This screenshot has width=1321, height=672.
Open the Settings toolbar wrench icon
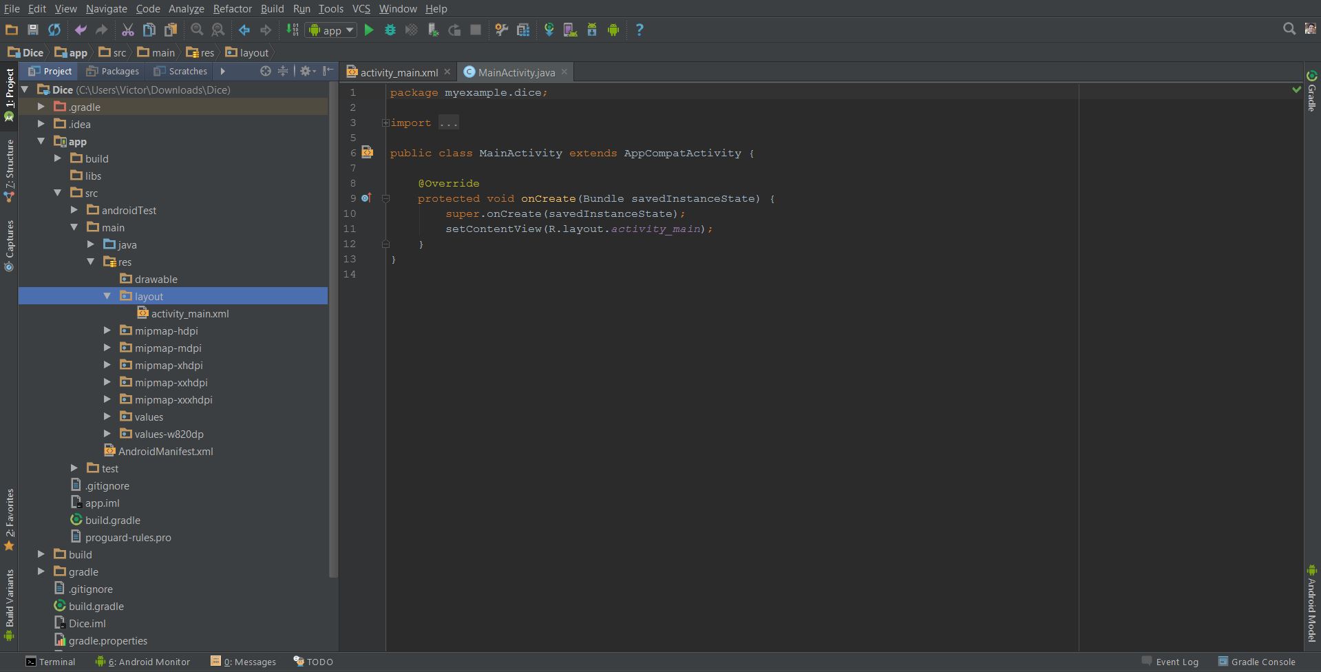(502, 30)
